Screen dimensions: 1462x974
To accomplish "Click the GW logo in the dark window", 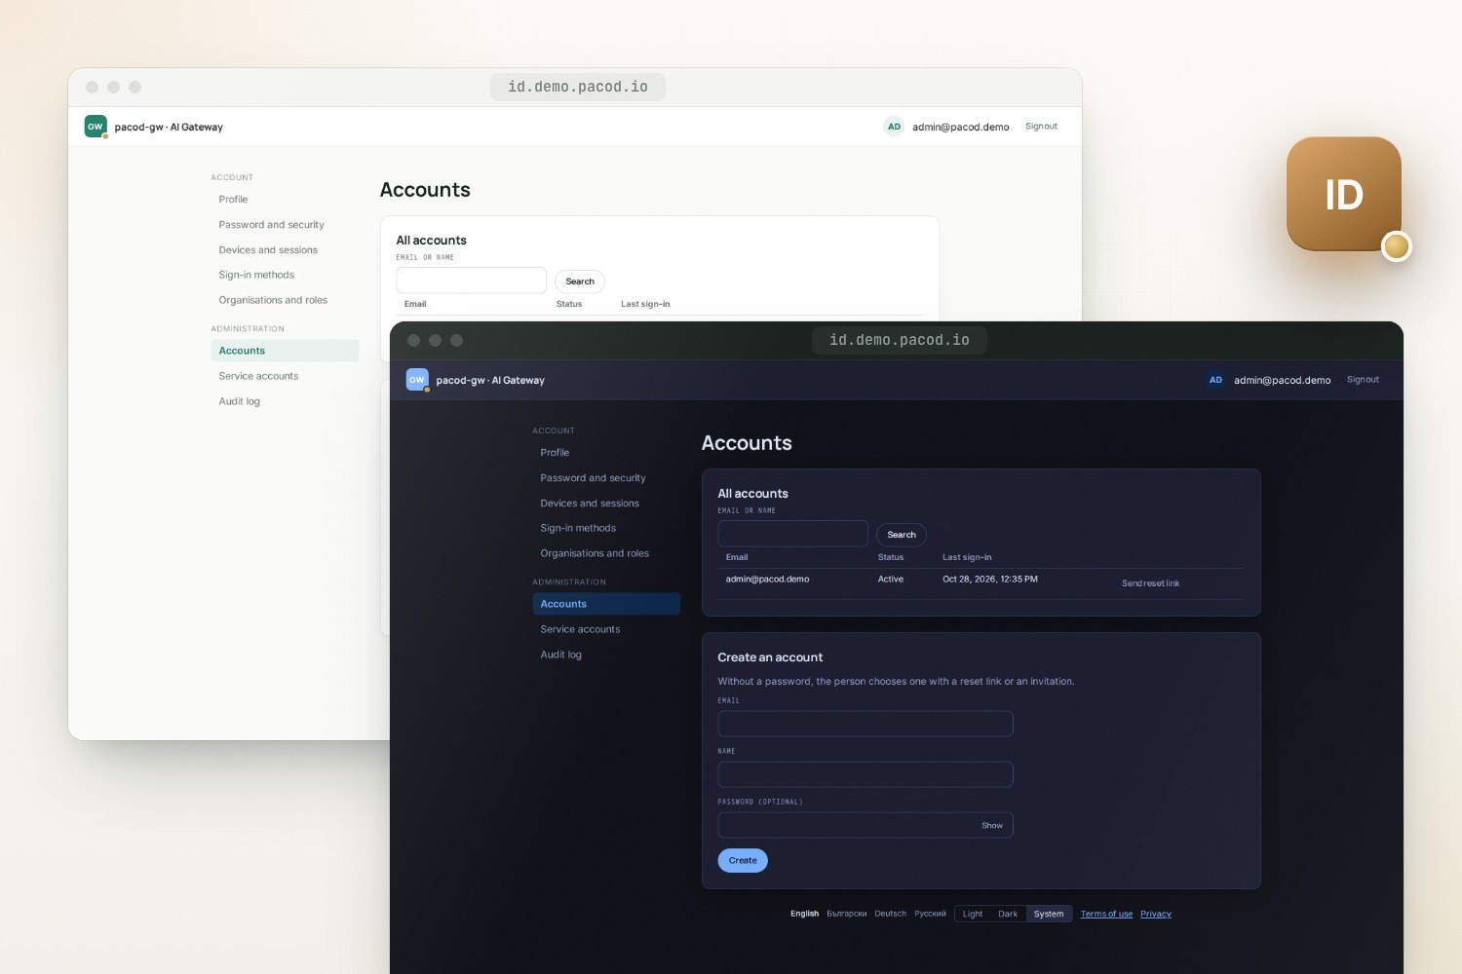I will point(417,380).
